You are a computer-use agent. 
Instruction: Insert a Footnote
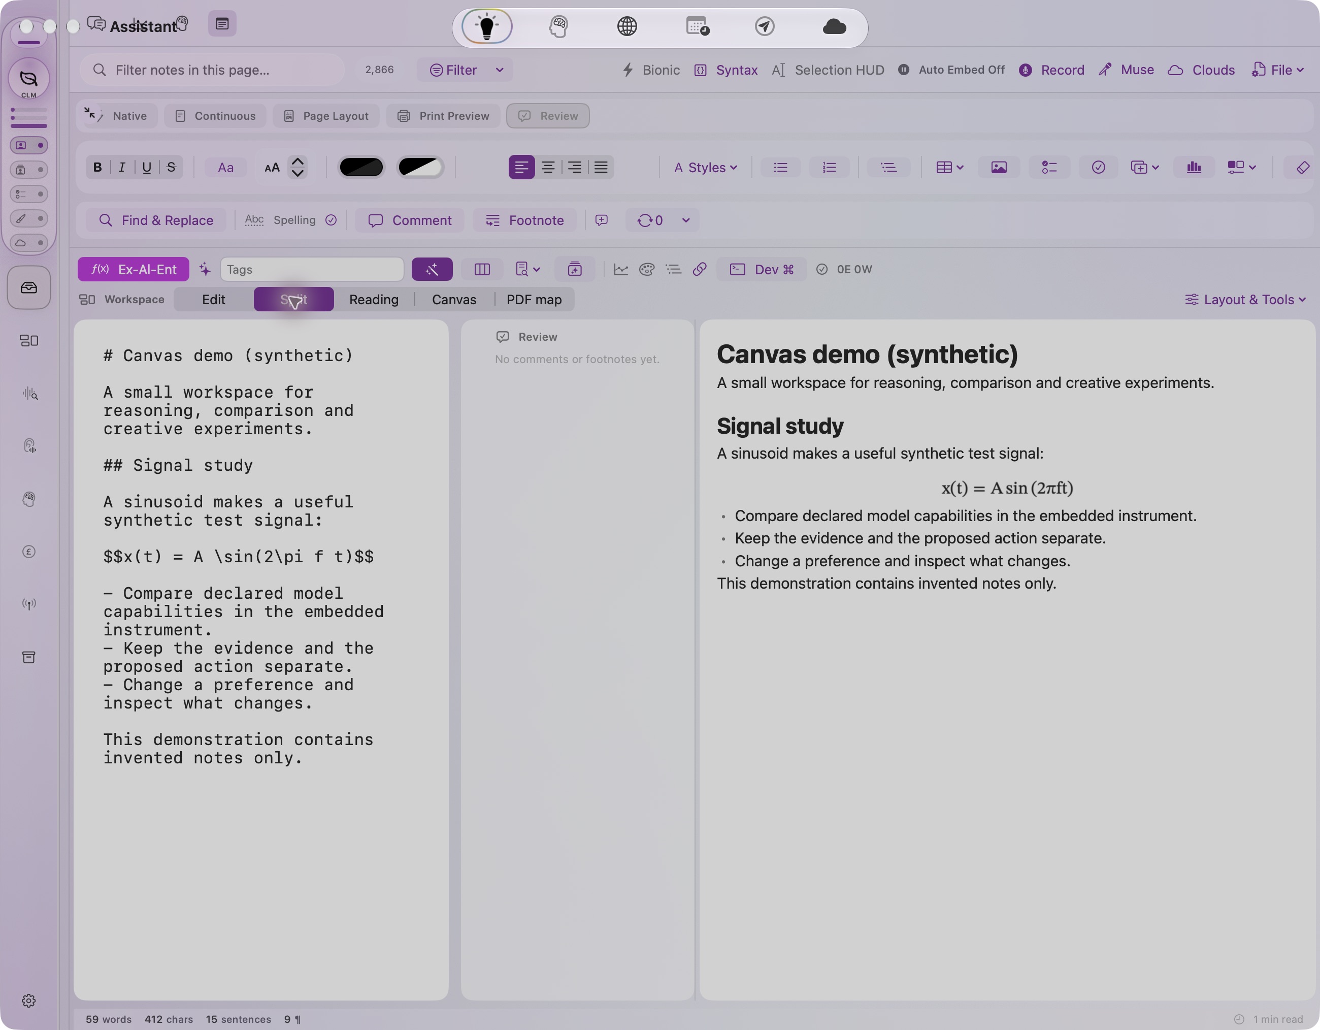[524, 220]
